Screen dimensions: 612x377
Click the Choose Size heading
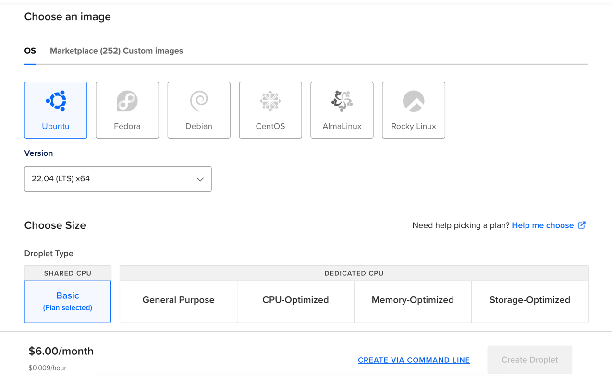(55, 225)
